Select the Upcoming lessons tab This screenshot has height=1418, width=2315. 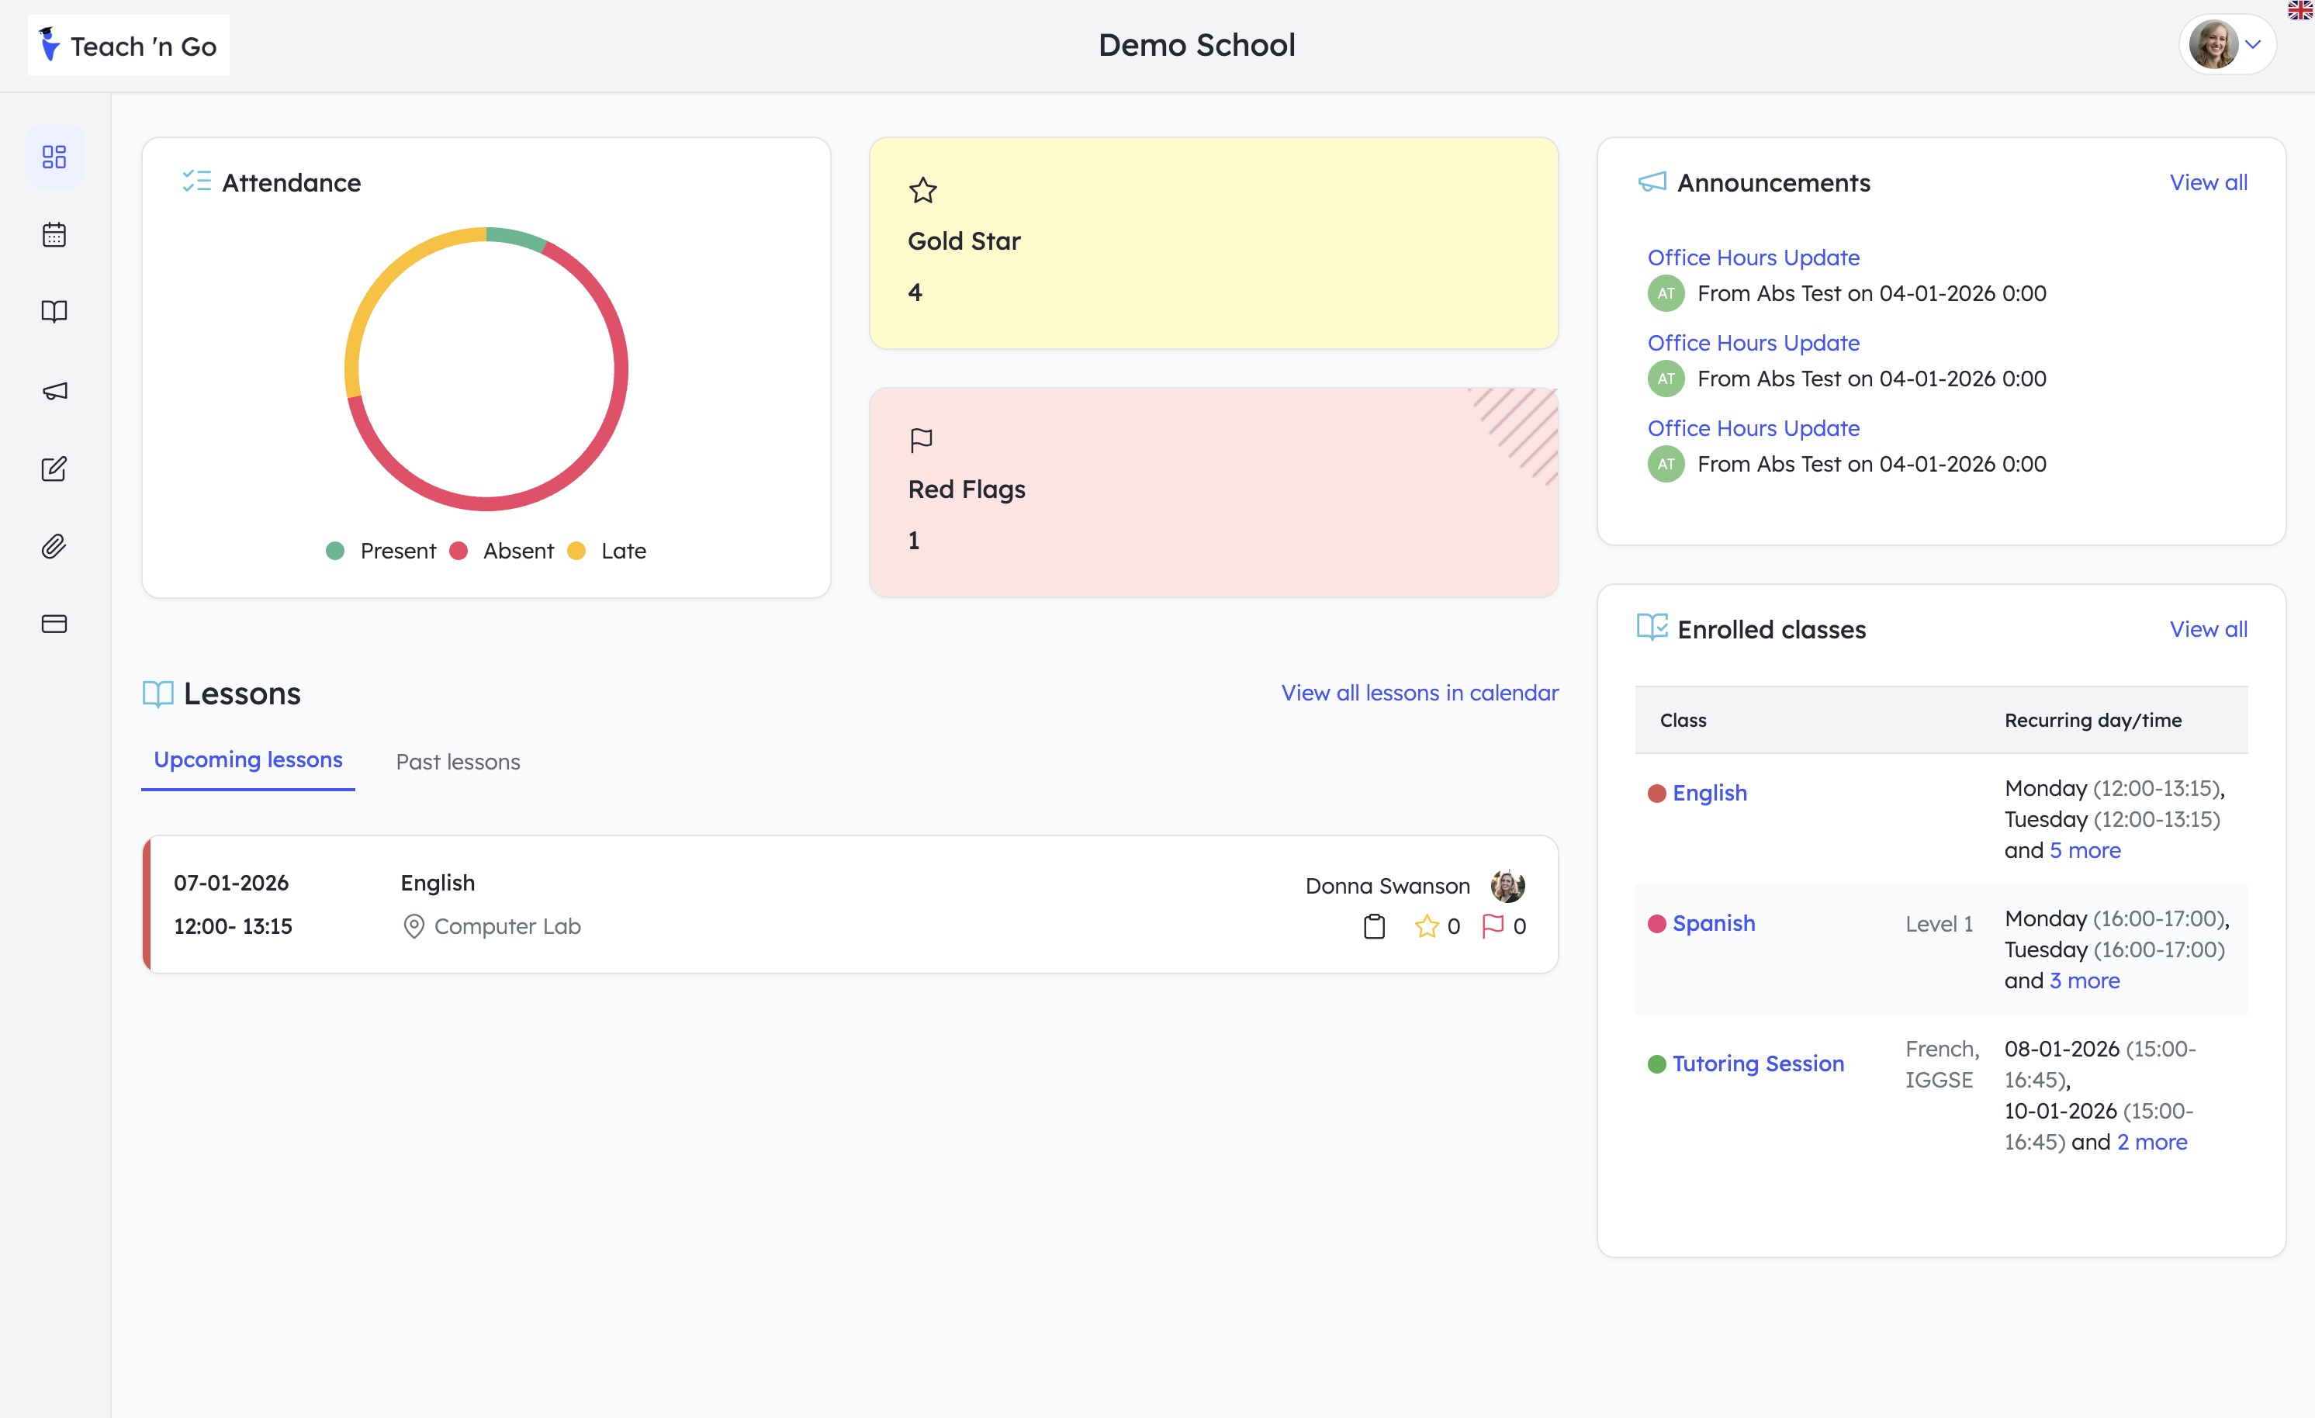point(247,759)
